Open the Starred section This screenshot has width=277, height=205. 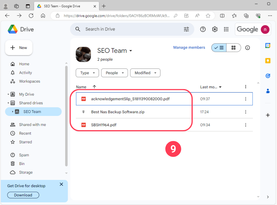pos(25,142)
